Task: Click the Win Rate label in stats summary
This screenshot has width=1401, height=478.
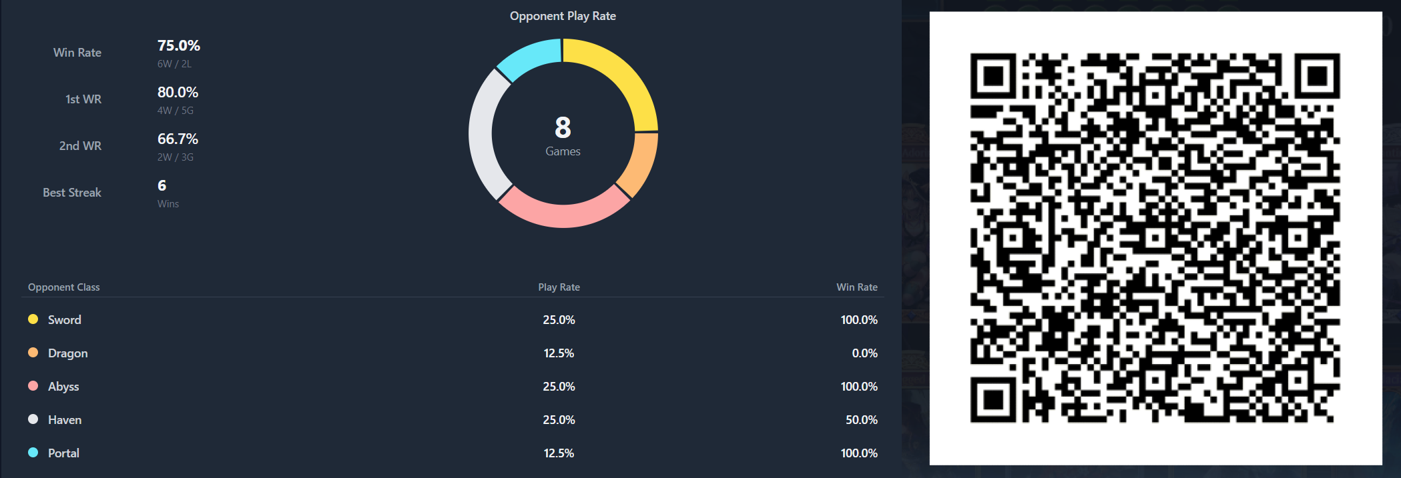Action: coord(77,53)
